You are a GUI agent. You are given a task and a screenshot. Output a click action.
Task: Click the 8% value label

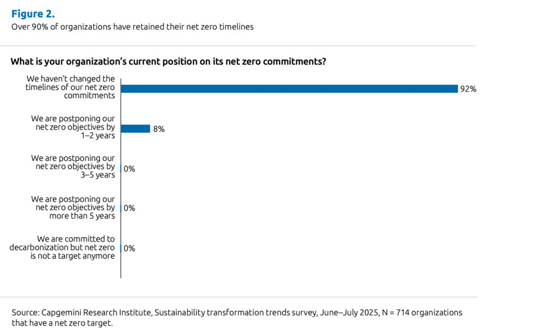click(158, 129)
